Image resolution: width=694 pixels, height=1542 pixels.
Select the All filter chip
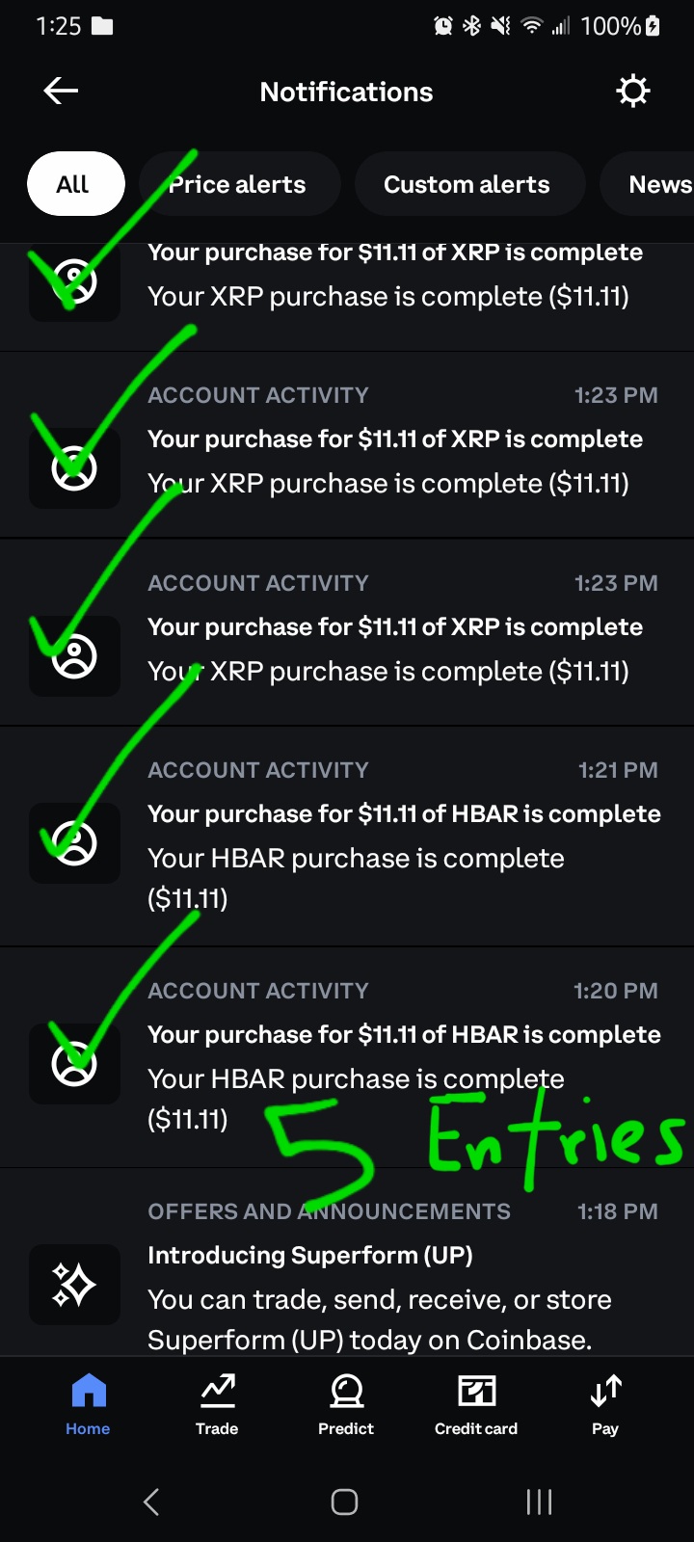[75, 184]
